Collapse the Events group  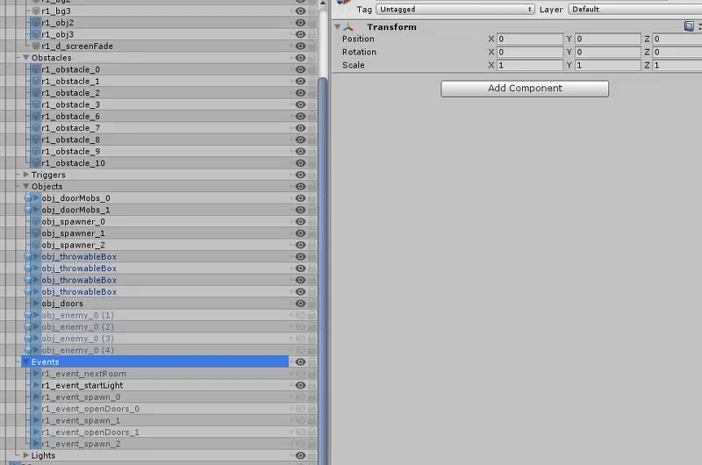click(x=26, y=361)
